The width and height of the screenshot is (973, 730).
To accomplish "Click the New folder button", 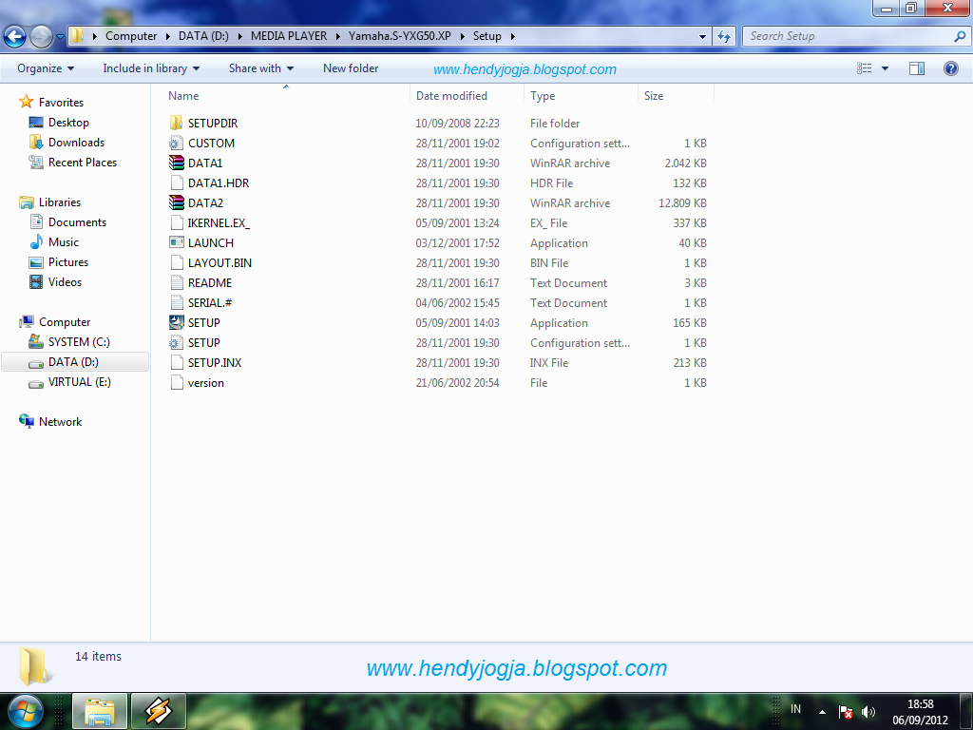I will [x=351, y=68].
